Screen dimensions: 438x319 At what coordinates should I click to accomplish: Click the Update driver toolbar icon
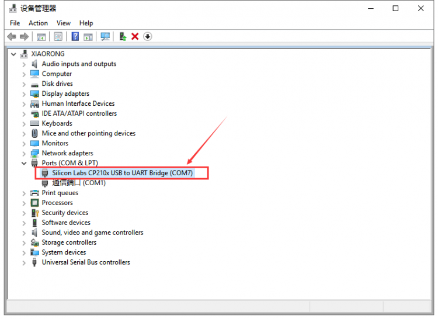[x=123, y=37]
